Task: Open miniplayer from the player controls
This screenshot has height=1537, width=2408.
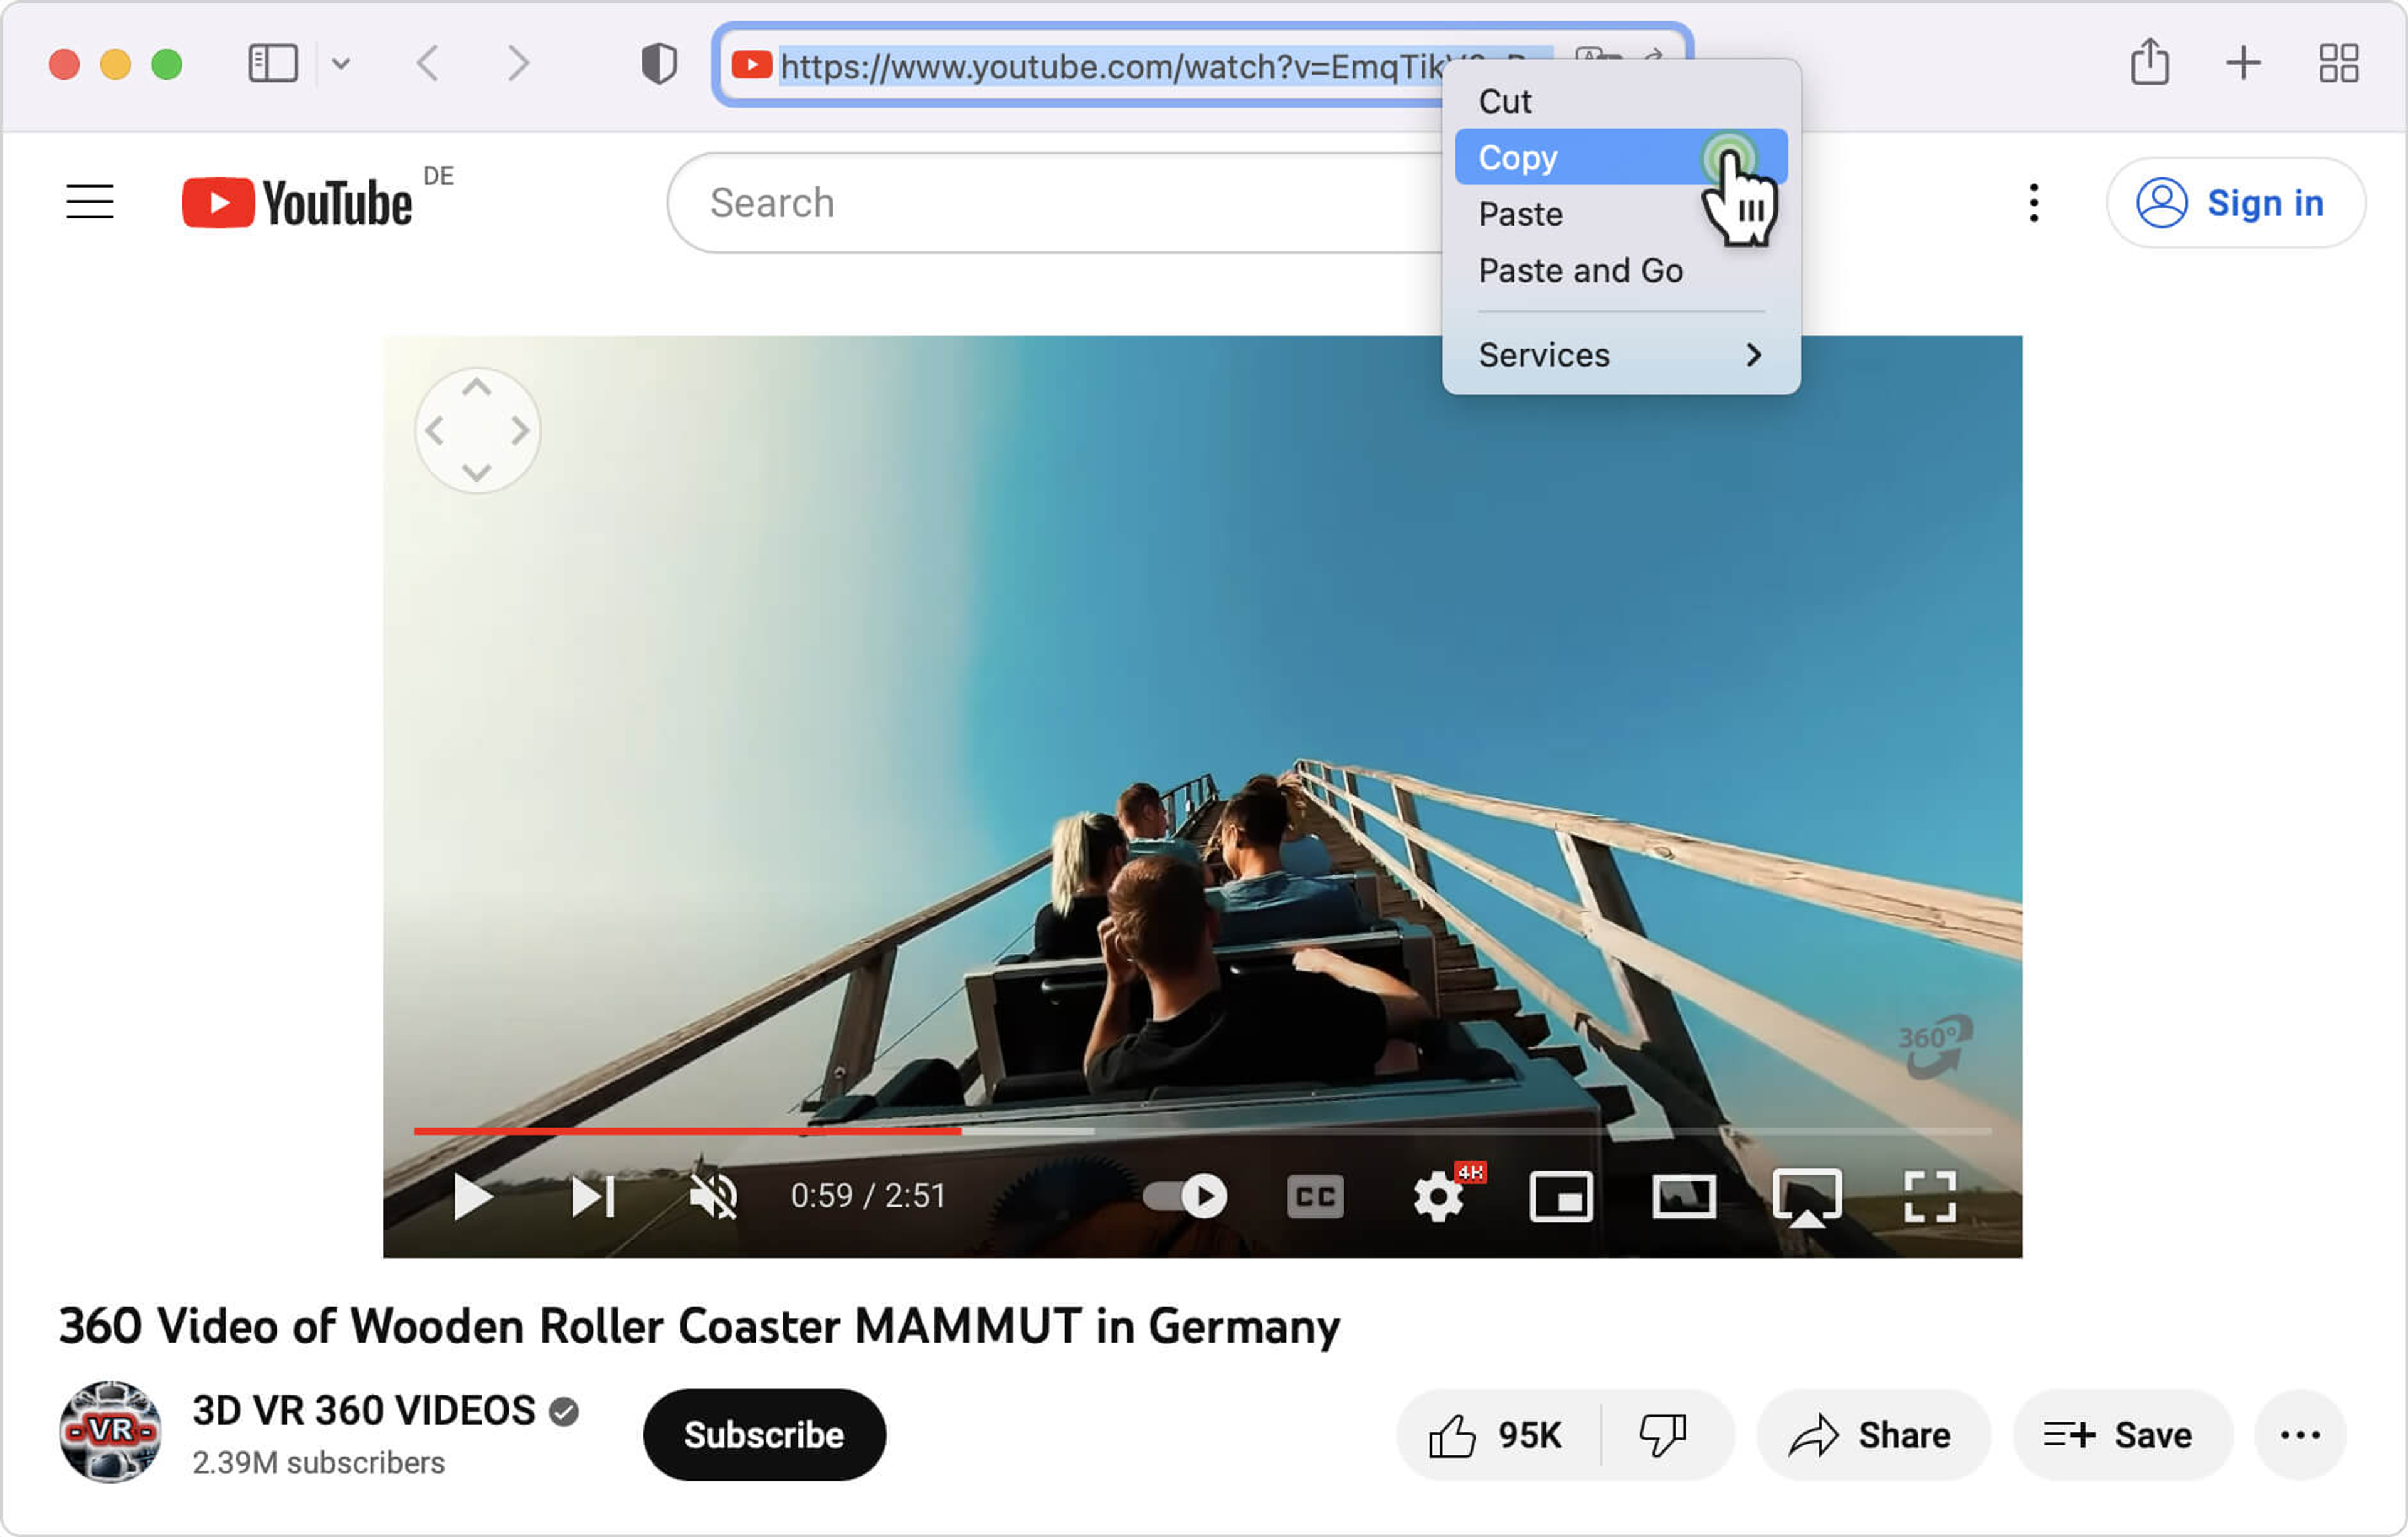Action: tap(1561, 1196)
